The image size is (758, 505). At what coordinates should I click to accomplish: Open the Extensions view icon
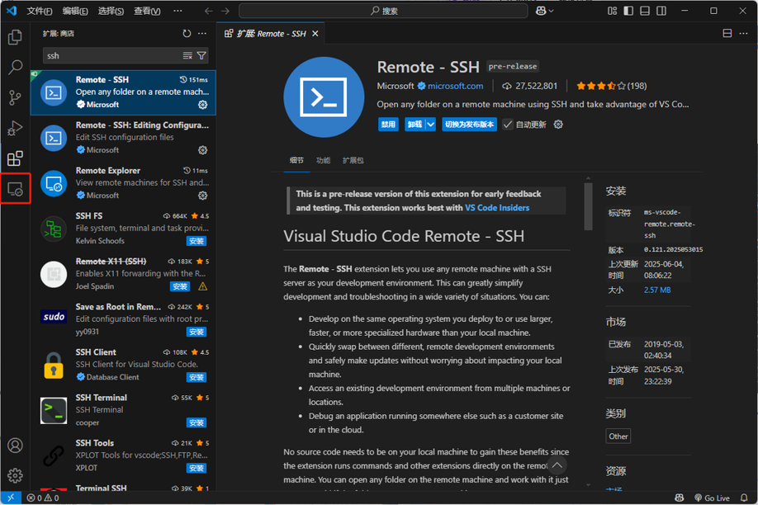point(15,158)
